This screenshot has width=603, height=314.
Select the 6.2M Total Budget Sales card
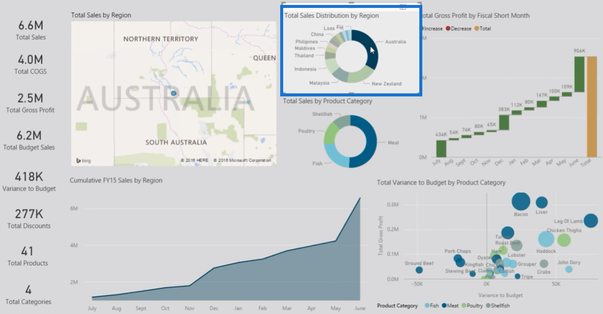[29, 140]
